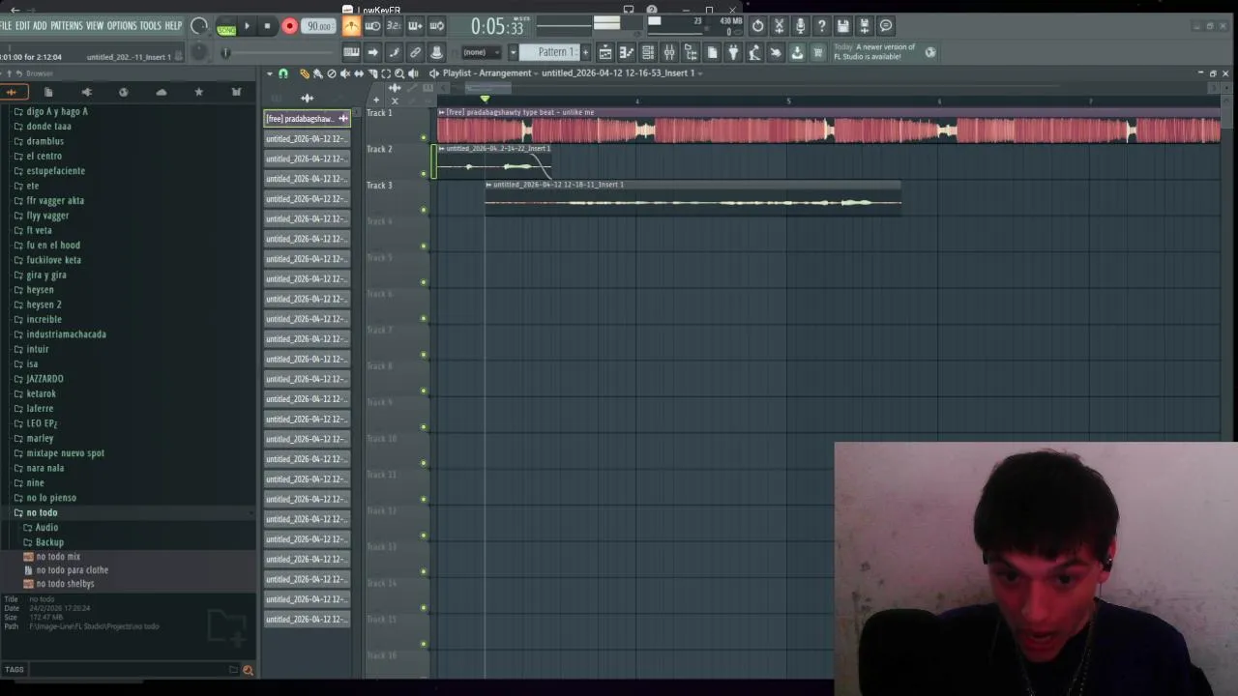This screenshot has height=696, width=1238.
Task: Stop playback with the Stop button
Action: 267,26
